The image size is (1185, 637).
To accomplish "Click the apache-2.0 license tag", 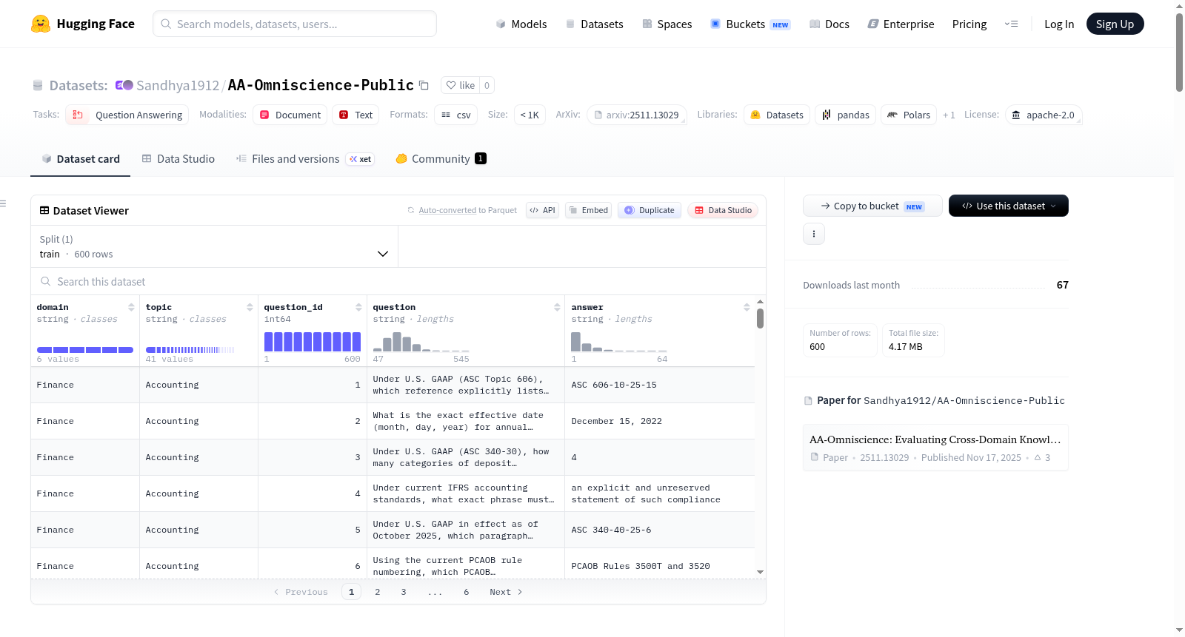I will [1044, 115].
